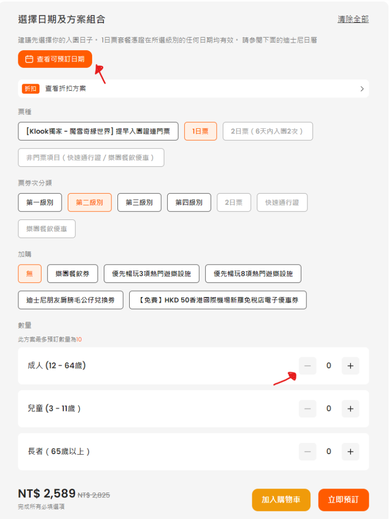This screenshot has width=390, height=519.
Task: Open 查看可預訂日期 calendar button
Action: click(x=55, y=59)
